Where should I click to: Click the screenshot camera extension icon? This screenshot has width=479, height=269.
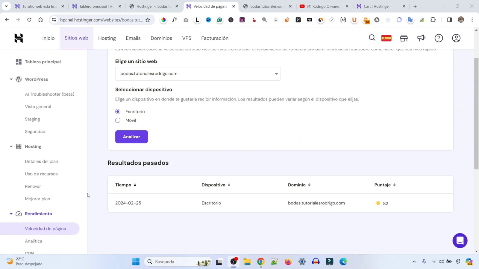click(186, 20)
